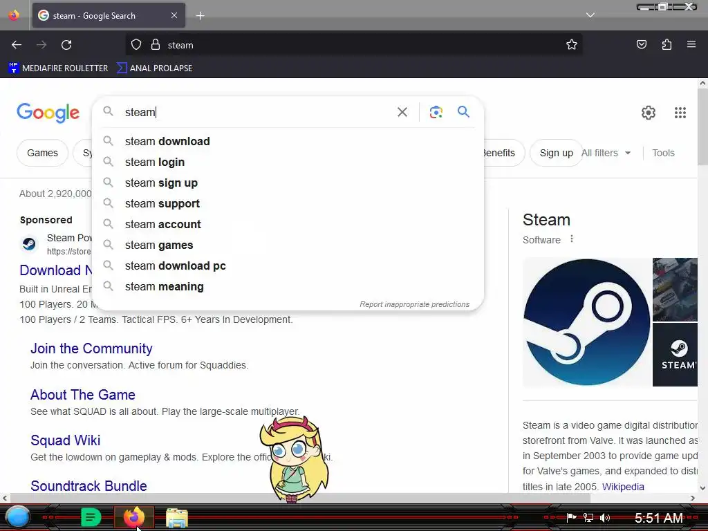The image size is (708, 531).
Task: Open Soundtrack Bundle link
Action: [x=88, y=486]
